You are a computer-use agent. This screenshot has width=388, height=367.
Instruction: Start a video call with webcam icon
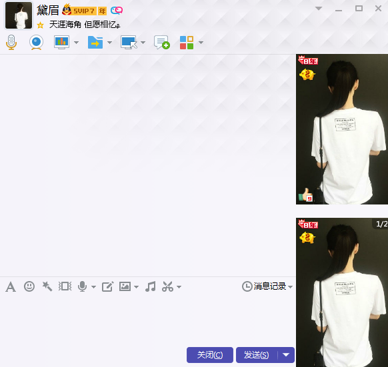37,42
